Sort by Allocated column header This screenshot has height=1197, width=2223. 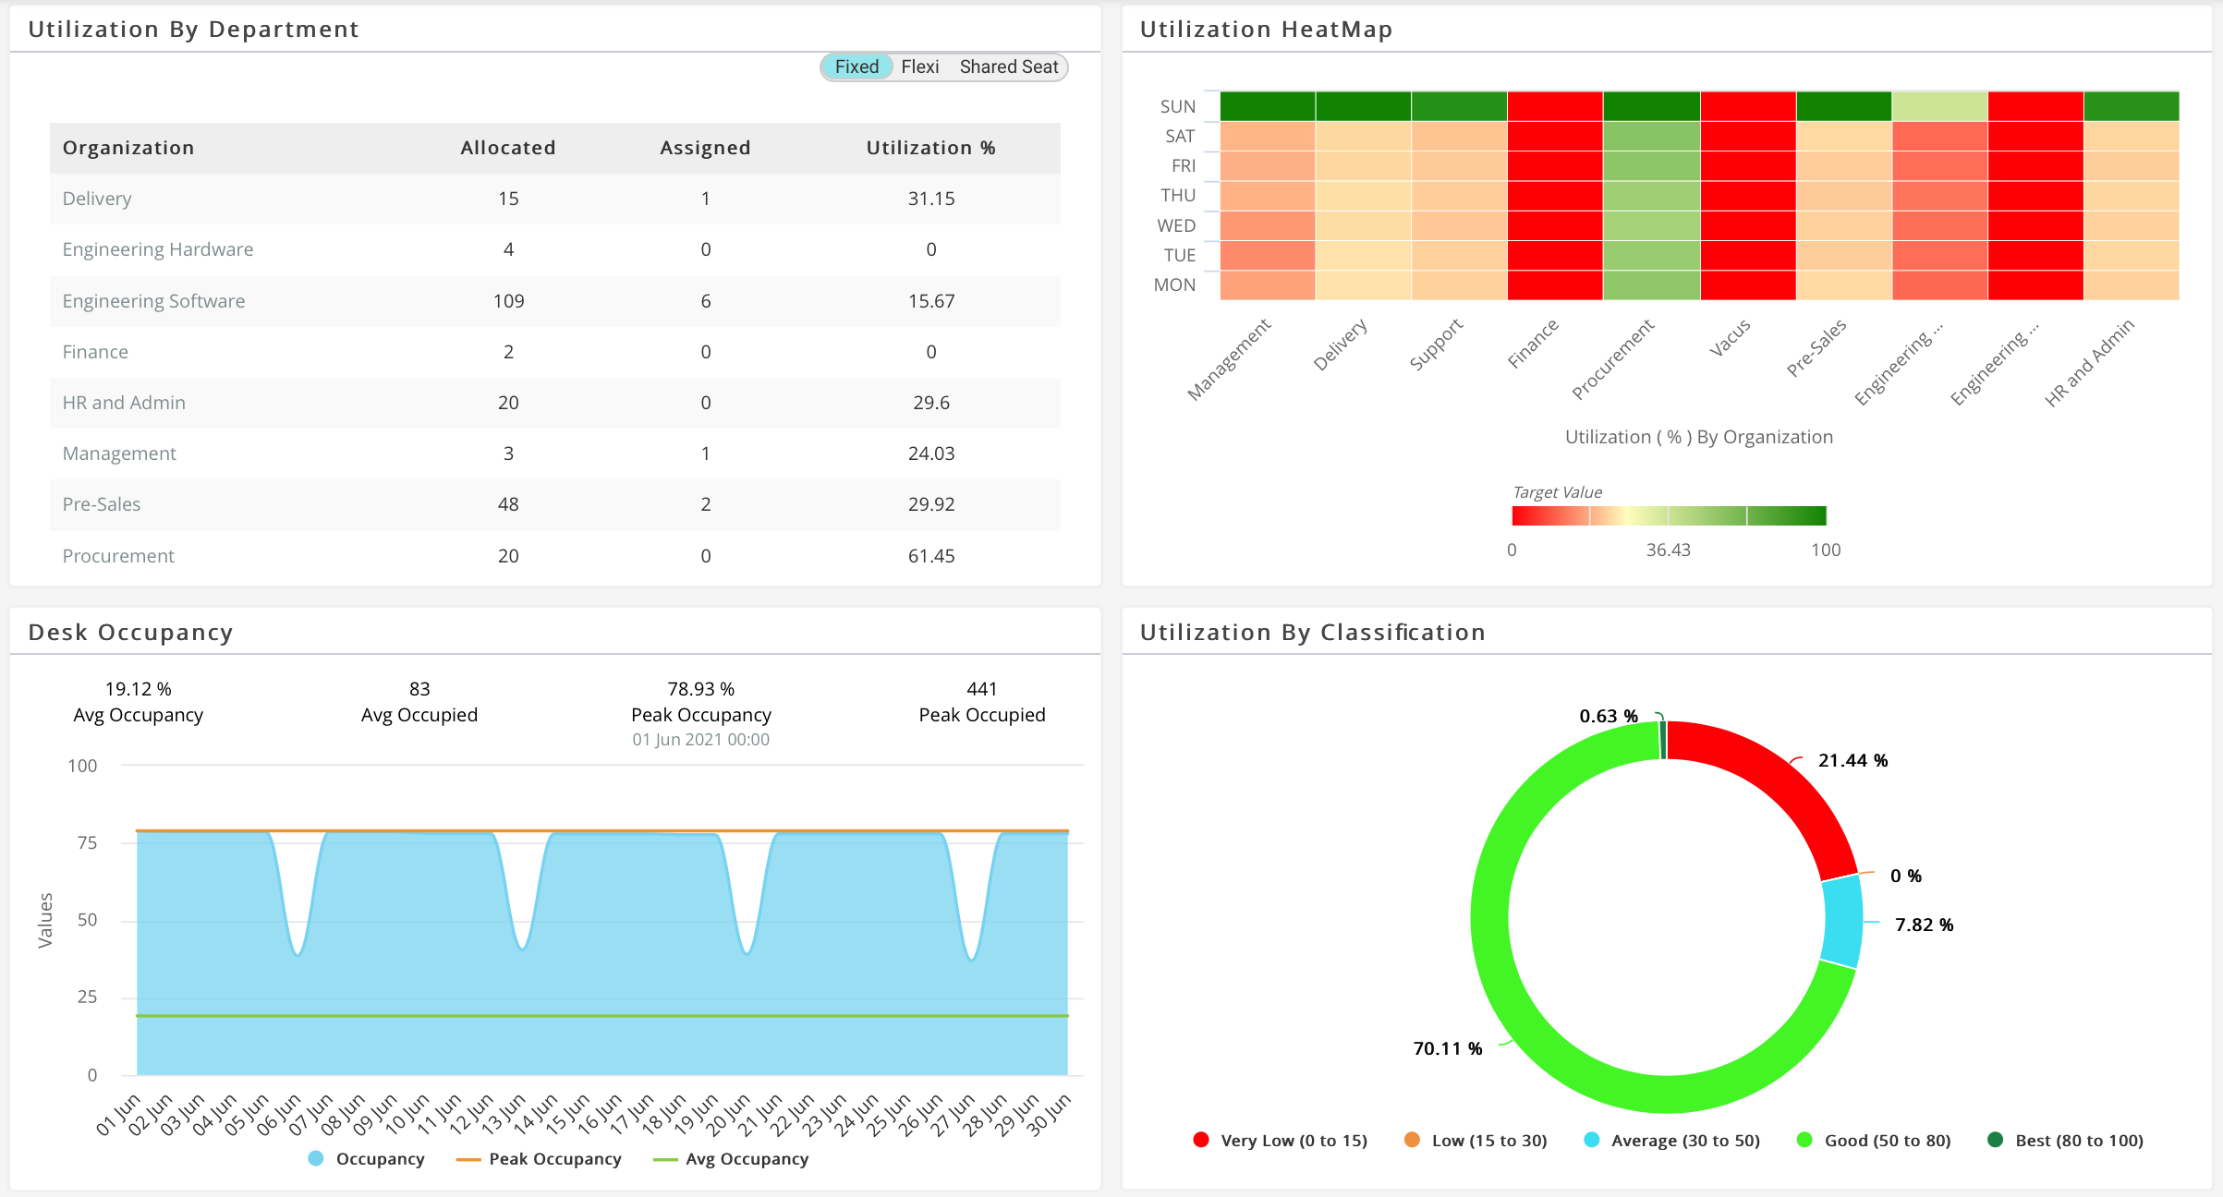(508, 148)
